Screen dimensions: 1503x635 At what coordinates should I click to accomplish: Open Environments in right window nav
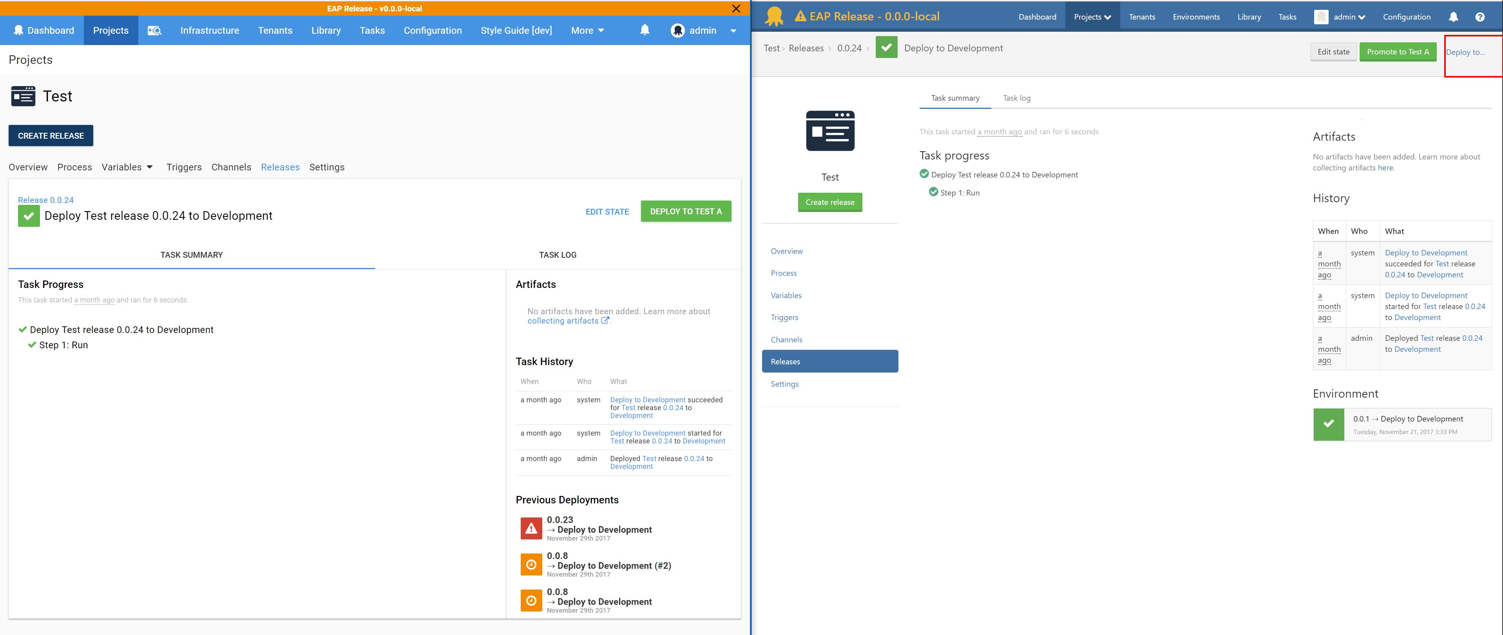(x=1195, y=17)
